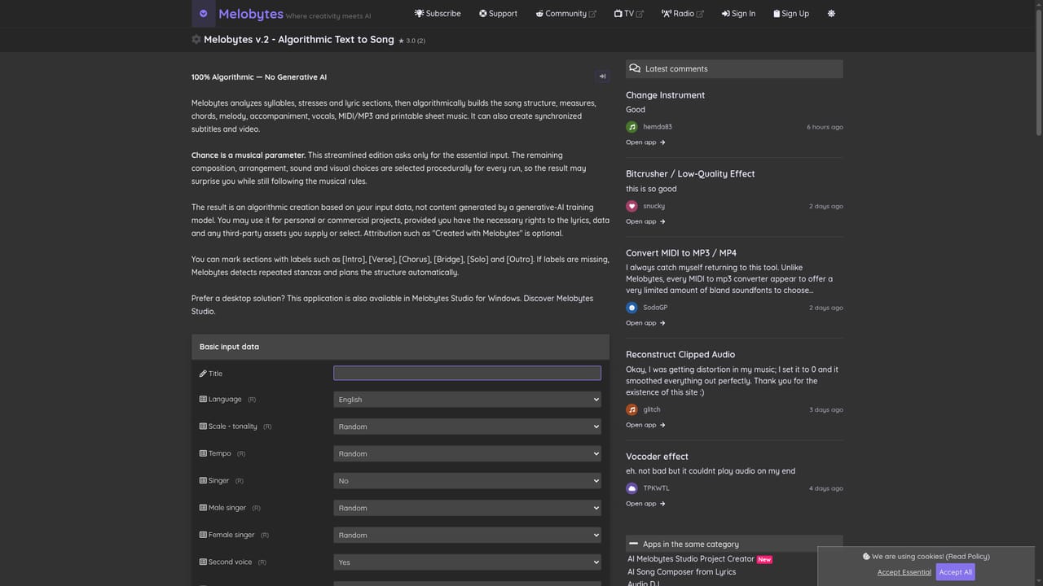Viewport: 1043px width, 586px height.
Task: Collapse the Apps in the same category section
Action: tap(633, 544)
